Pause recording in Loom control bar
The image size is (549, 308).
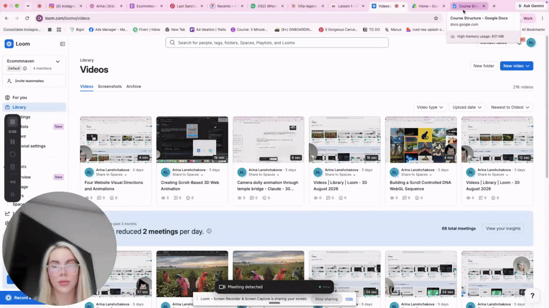pyautogui.click(x=13, y=142)
